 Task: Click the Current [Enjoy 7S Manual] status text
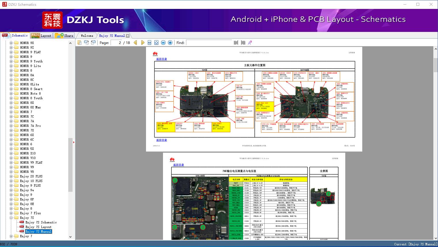416,244
